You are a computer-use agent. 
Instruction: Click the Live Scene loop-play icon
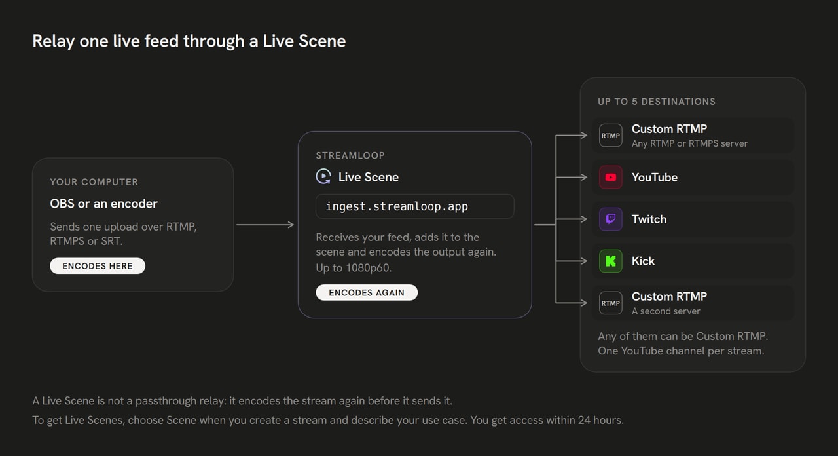323,177
